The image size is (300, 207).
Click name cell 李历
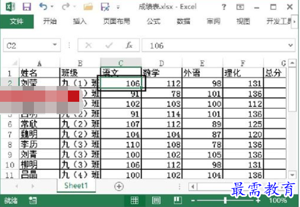[x=40, y=144]
